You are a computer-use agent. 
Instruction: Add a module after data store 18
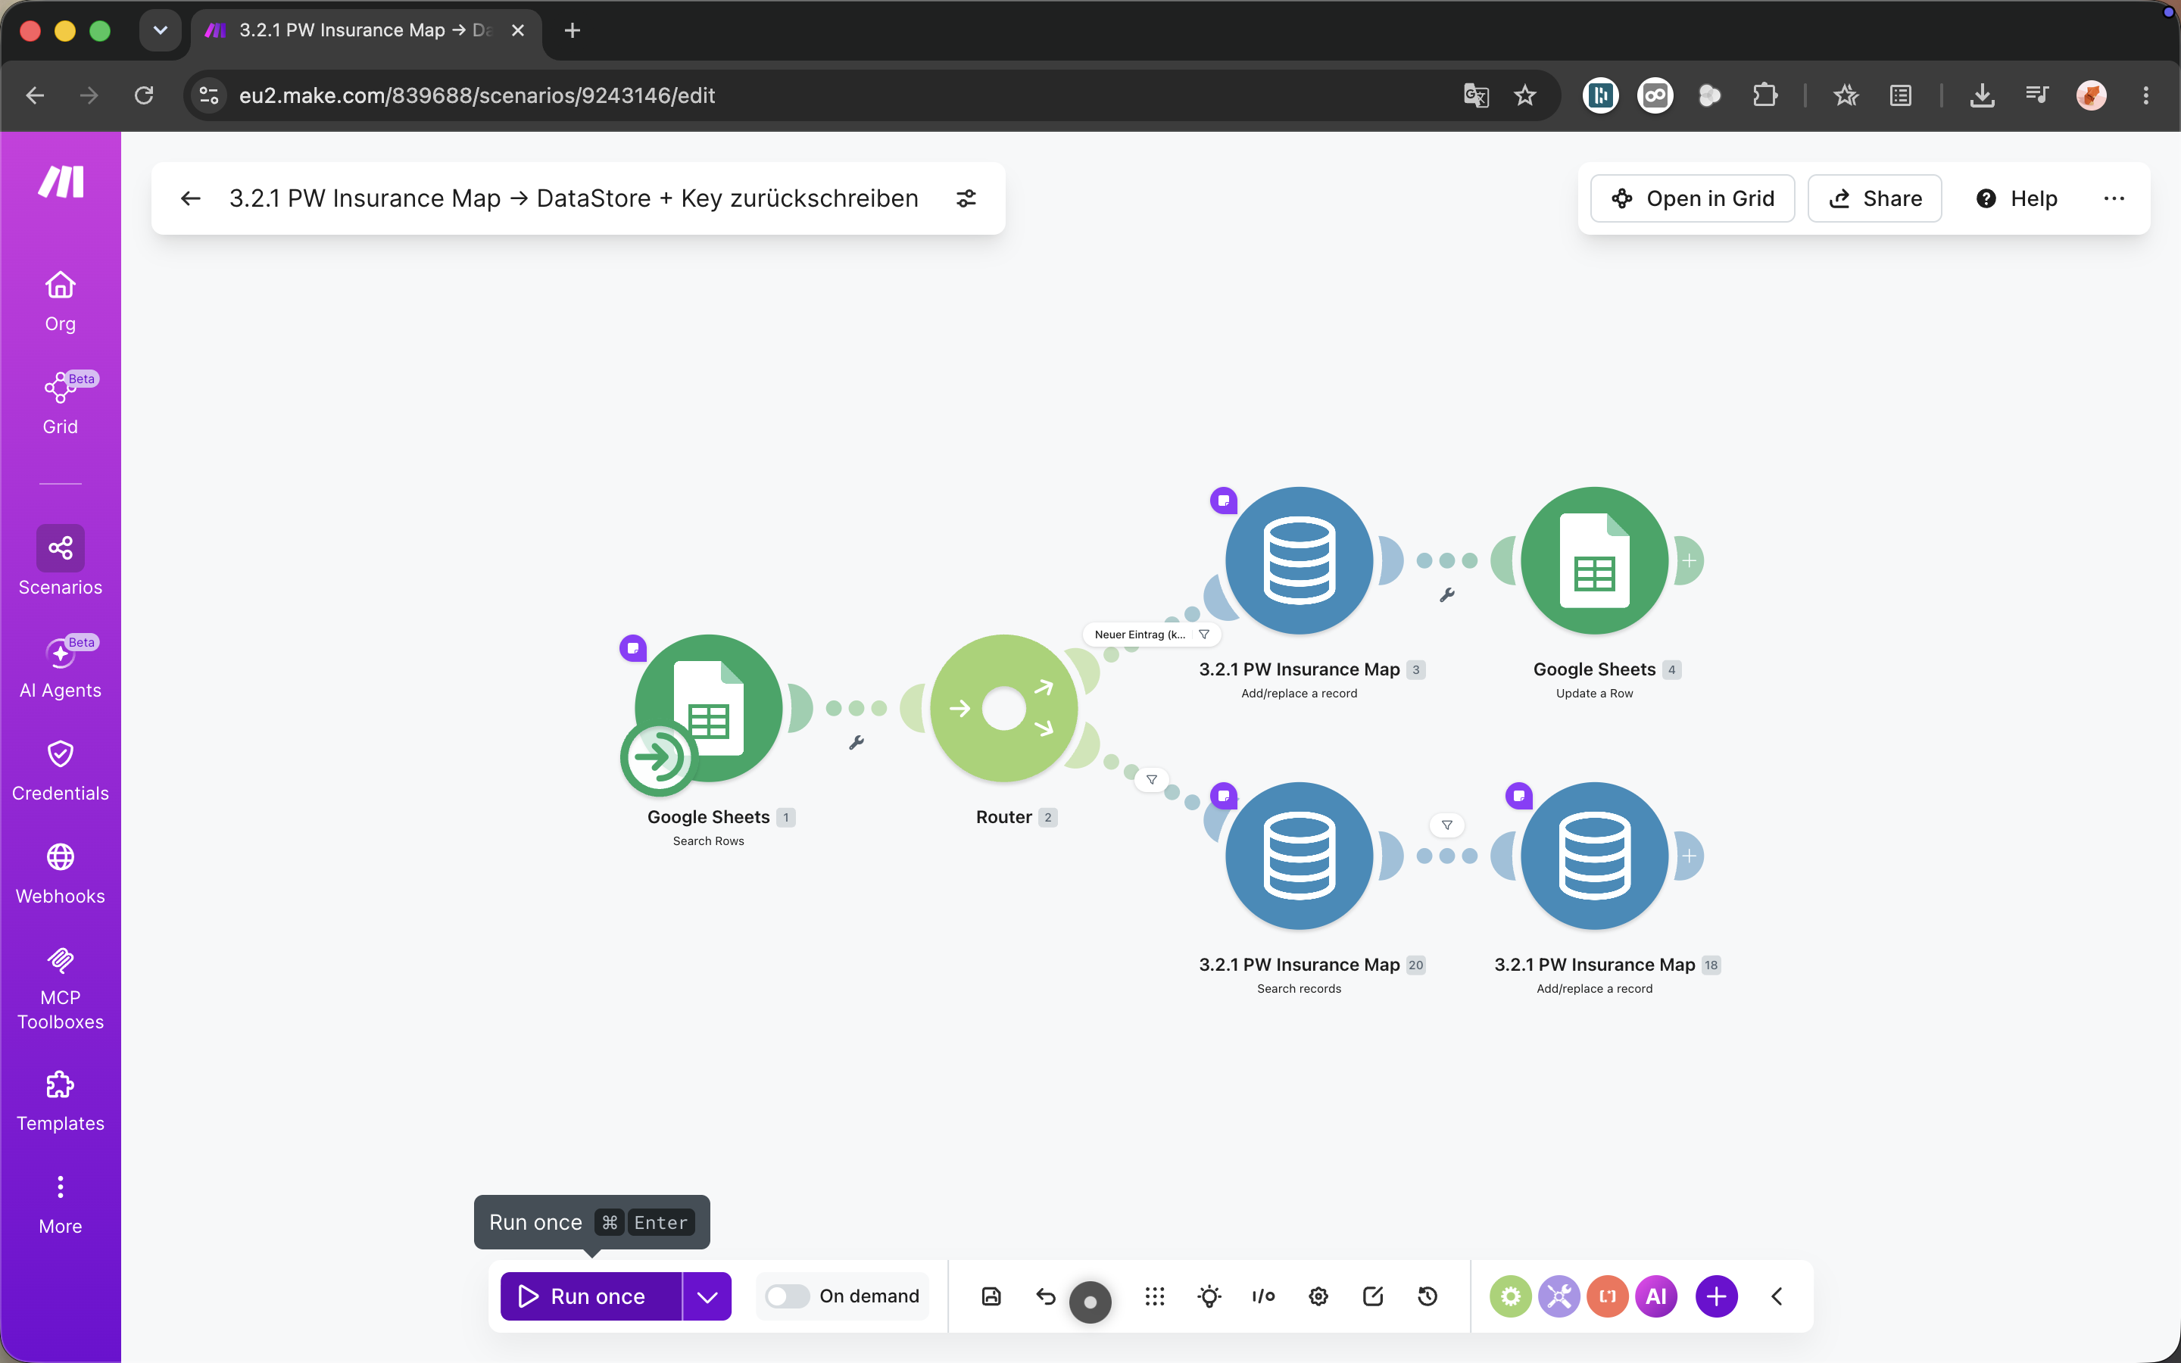coord(1688,856)
